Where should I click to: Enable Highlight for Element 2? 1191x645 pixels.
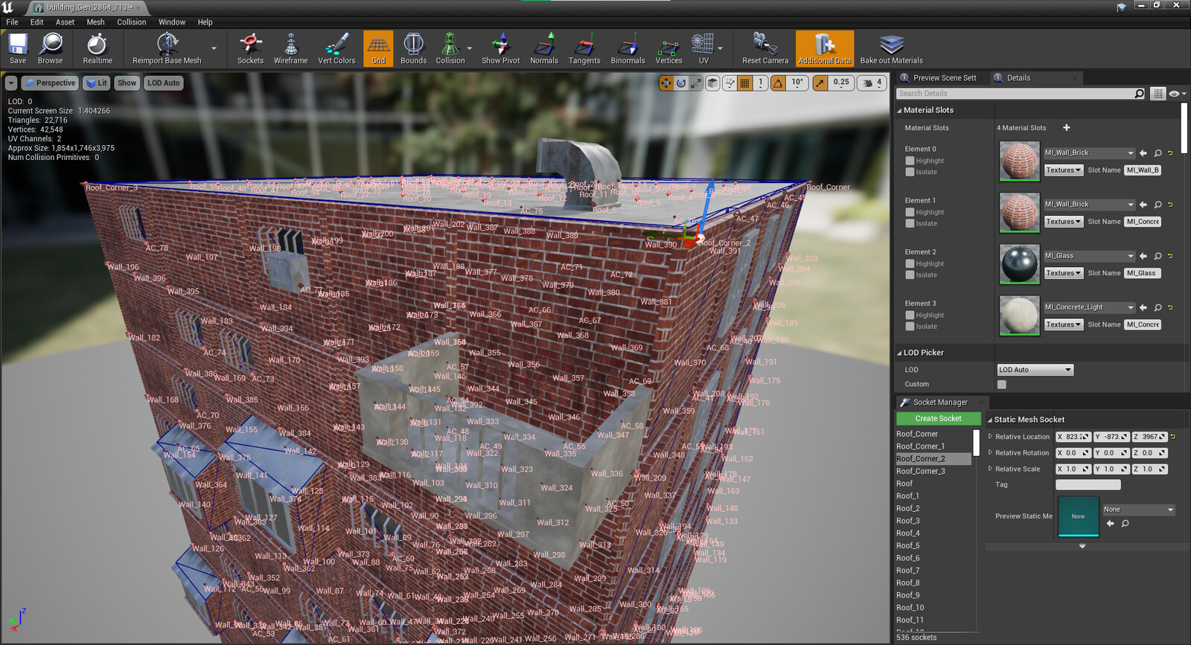click(910, 263)
